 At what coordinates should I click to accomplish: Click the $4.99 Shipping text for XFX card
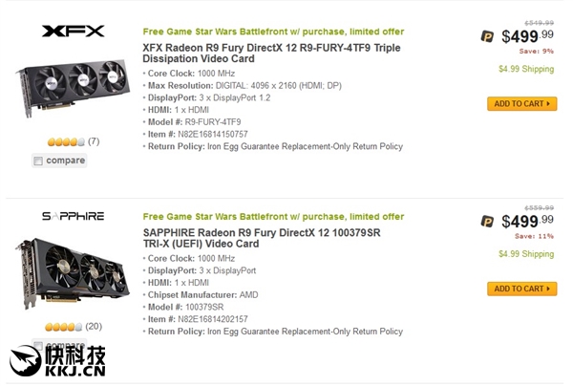pos(525,69)
